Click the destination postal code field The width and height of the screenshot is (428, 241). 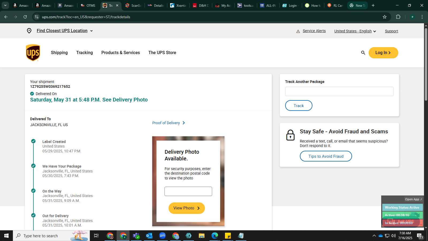[188, 191]
